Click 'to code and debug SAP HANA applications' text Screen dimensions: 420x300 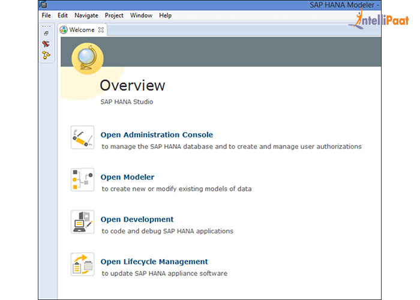pos(167,231)
